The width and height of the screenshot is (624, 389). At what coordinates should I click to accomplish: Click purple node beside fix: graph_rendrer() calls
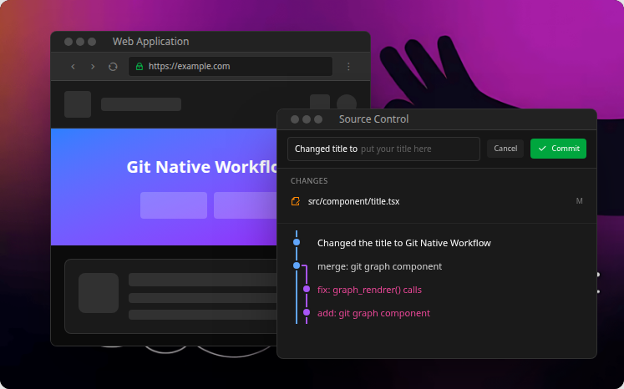pyautogui.click(x=307, y=289)
